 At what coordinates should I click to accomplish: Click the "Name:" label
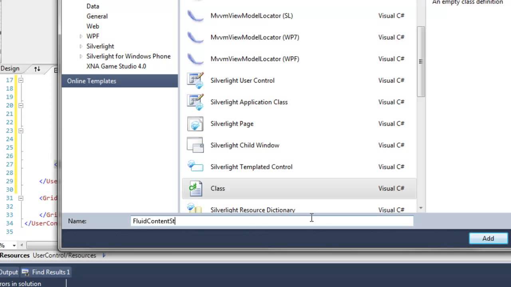[x=77, y=221]
